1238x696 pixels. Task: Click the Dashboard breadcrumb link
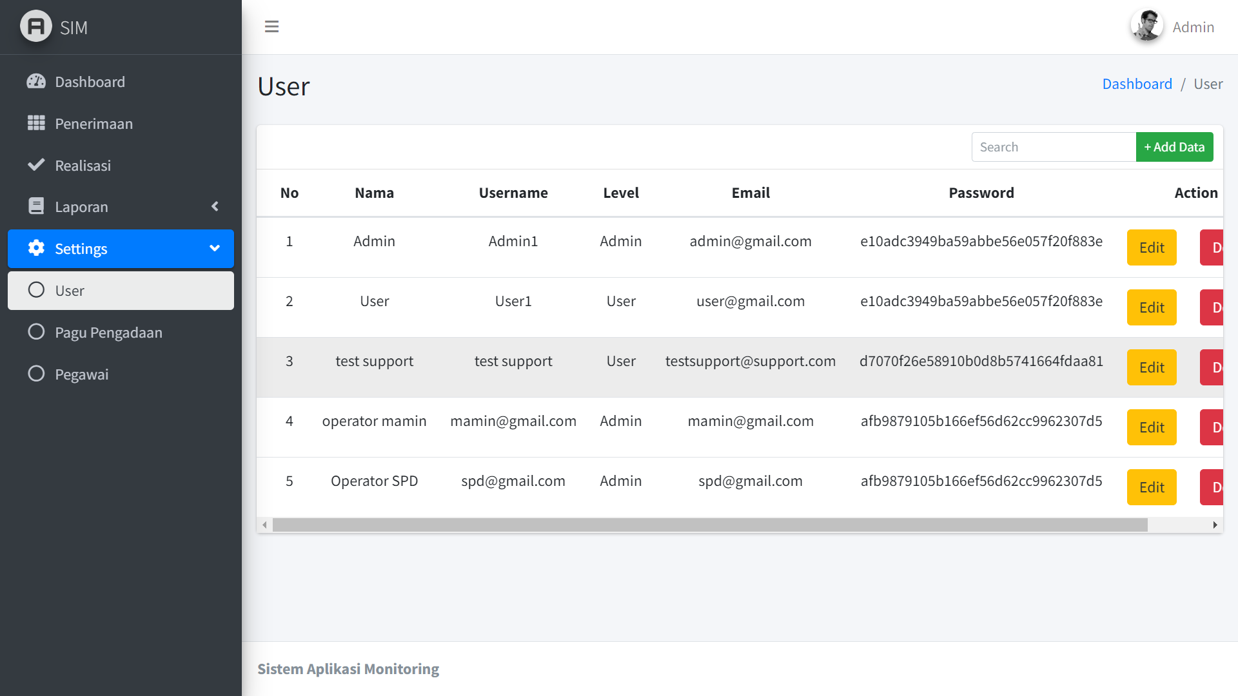point(1137,84)
